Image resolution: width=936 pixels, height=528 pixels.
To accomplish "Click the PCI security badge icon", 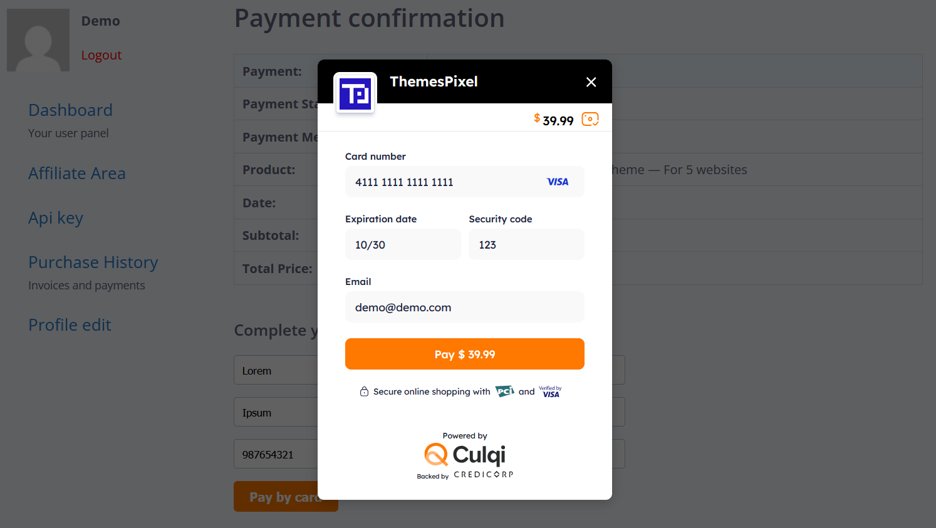I will pos(505,391).
